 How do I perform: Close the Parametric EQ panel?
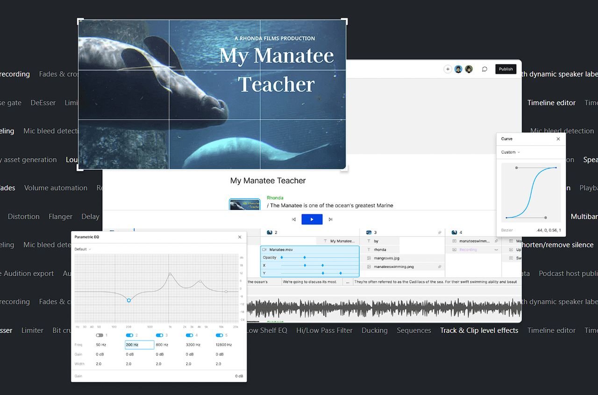[240, 237]
